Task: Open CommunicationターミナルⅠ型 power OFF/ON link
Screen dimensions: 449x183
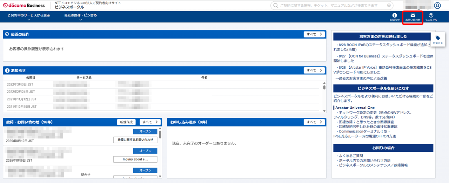Action: click(364, 134)
